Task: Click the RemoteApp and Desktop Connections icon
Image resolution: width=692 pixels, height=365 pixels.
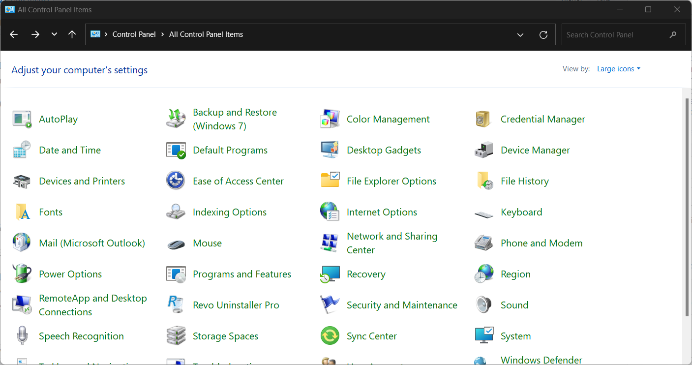Action: click(x=22, y=305)
